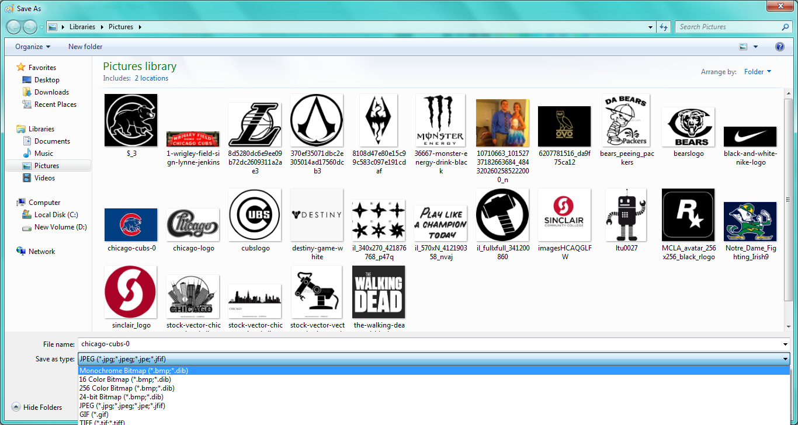Viewport: 798px width, 425px height.
Task: Click the File name input field
Action: tap(435, 344)
